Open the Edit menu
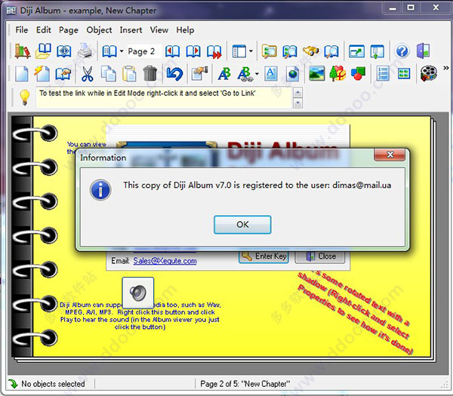 pyautogui.click(x=43, y=29)
